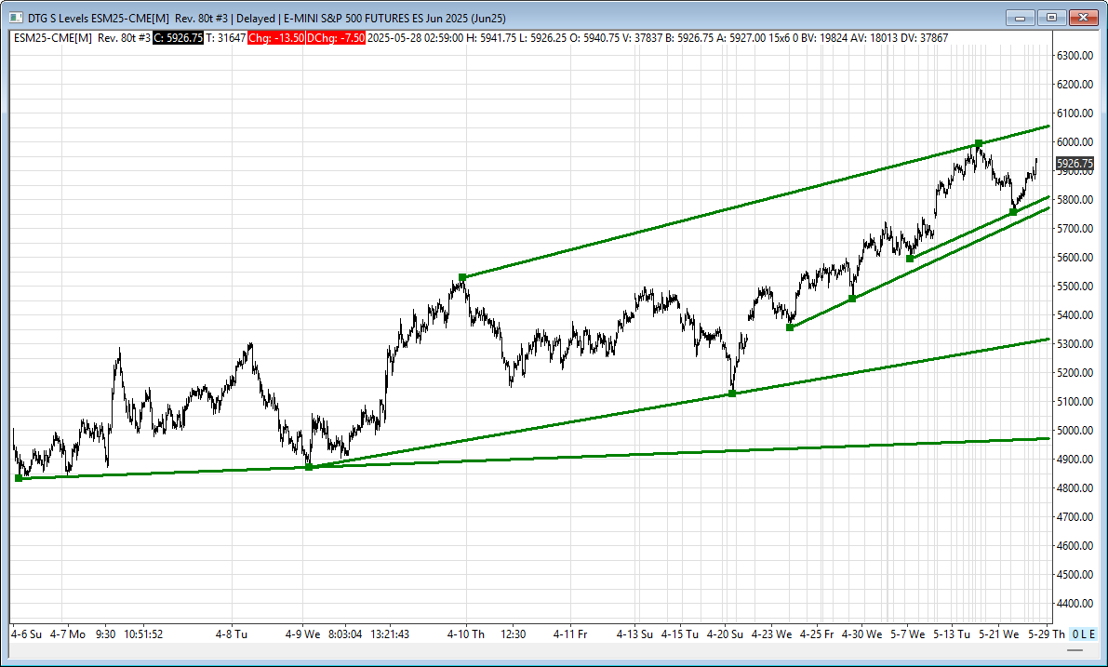Select the trendline anchor at the 4-20 Su low
The width and height of the screenshot is (1108, 667).
click(x=732, y=394)
